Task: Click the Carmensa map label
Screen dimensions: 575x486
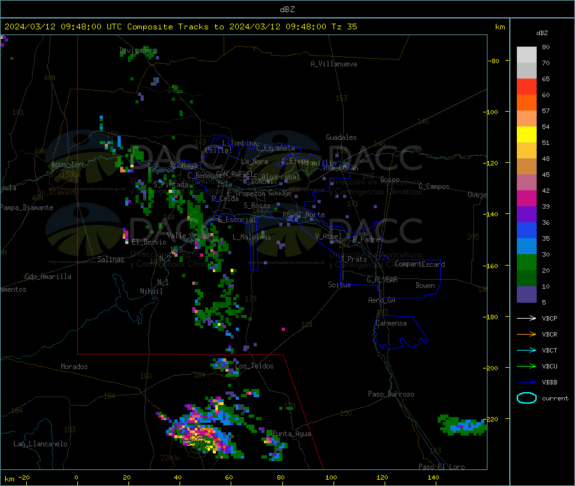Action: click(391, 323)
